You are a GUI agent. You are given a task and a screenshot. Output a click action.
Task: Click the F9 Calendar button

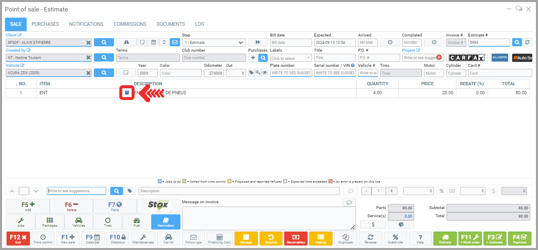pos(93,239)
